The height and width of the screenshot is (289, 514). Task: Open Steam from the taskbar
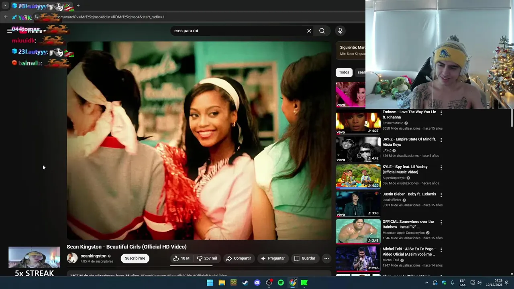pyautogui.click(x=245, y=283)
